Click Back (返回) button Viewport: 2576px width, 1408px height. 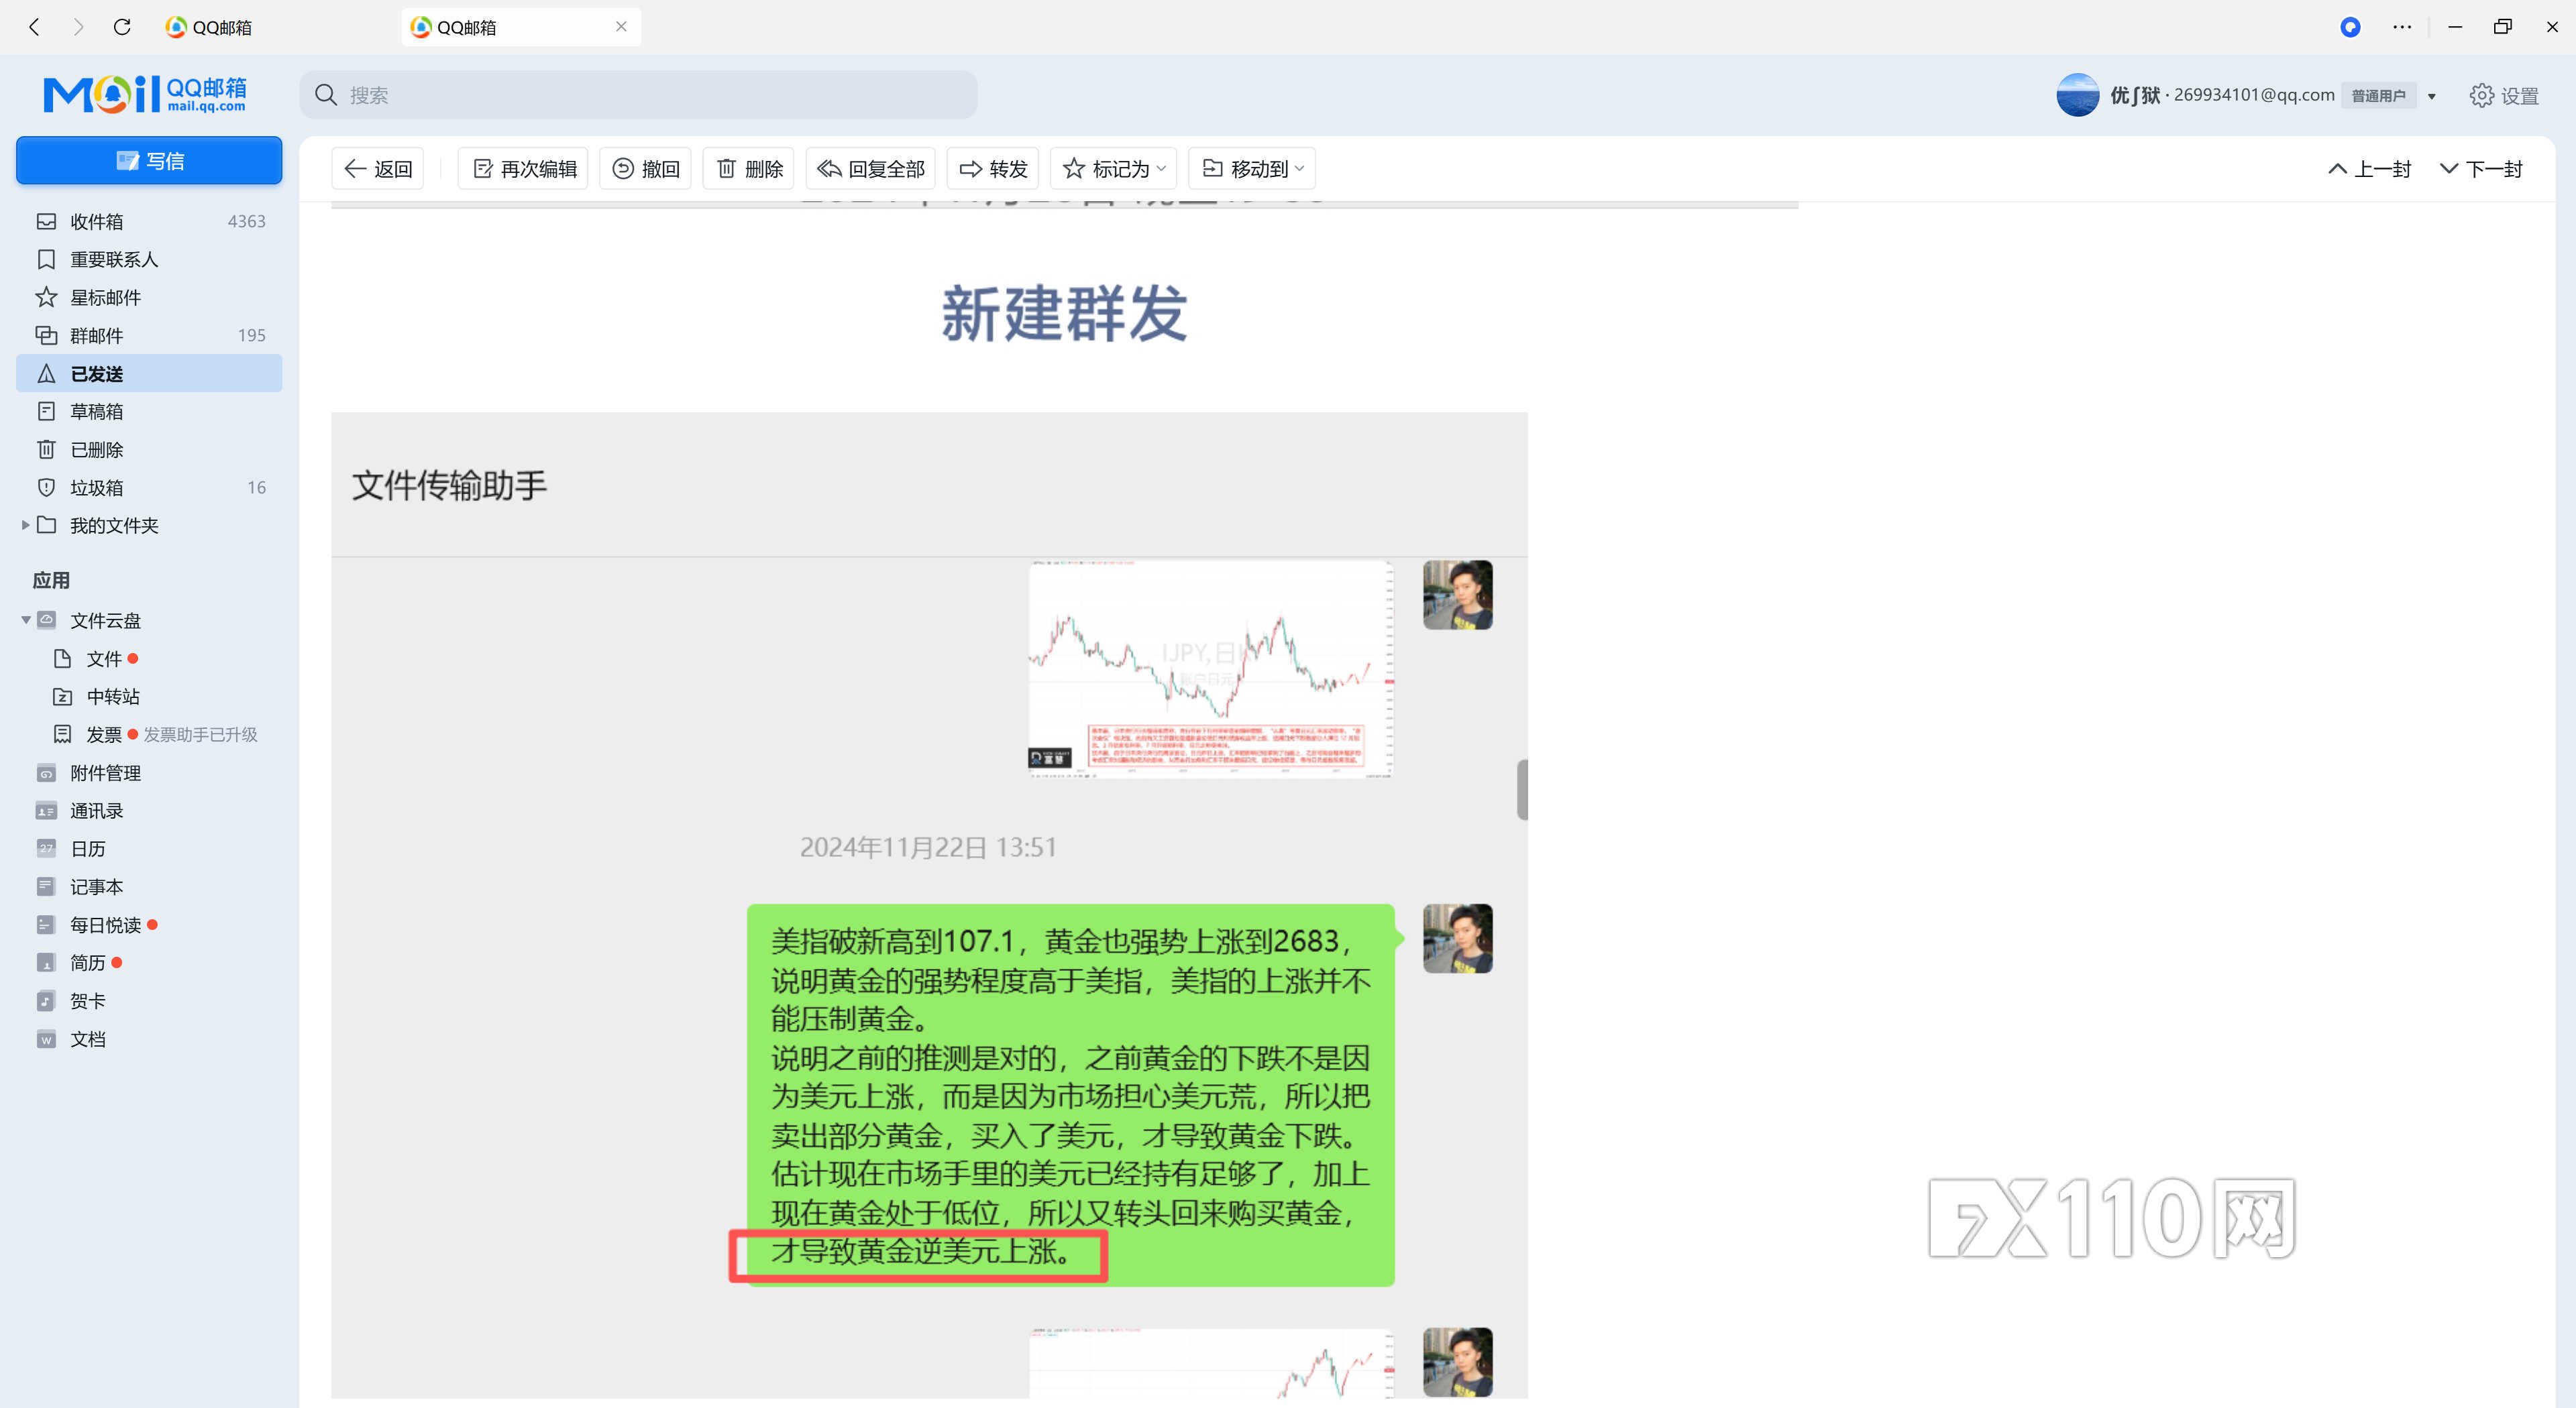click(378, 169)
